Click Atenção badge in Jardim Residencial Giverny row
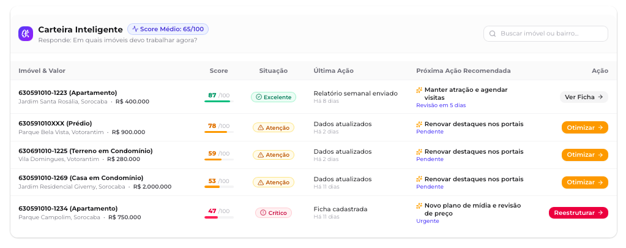The height and width of the screenshot is (248, 626). point(274,182)
